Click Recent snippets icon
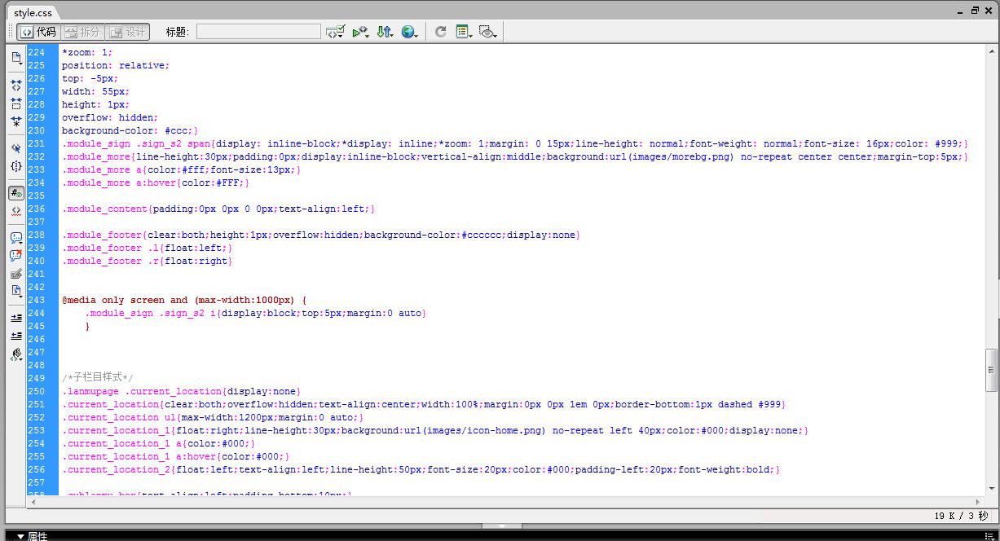 tap(16, 291)
